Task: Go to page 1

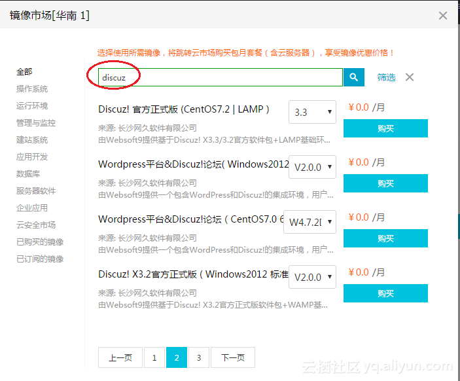Action: (154, 357)
